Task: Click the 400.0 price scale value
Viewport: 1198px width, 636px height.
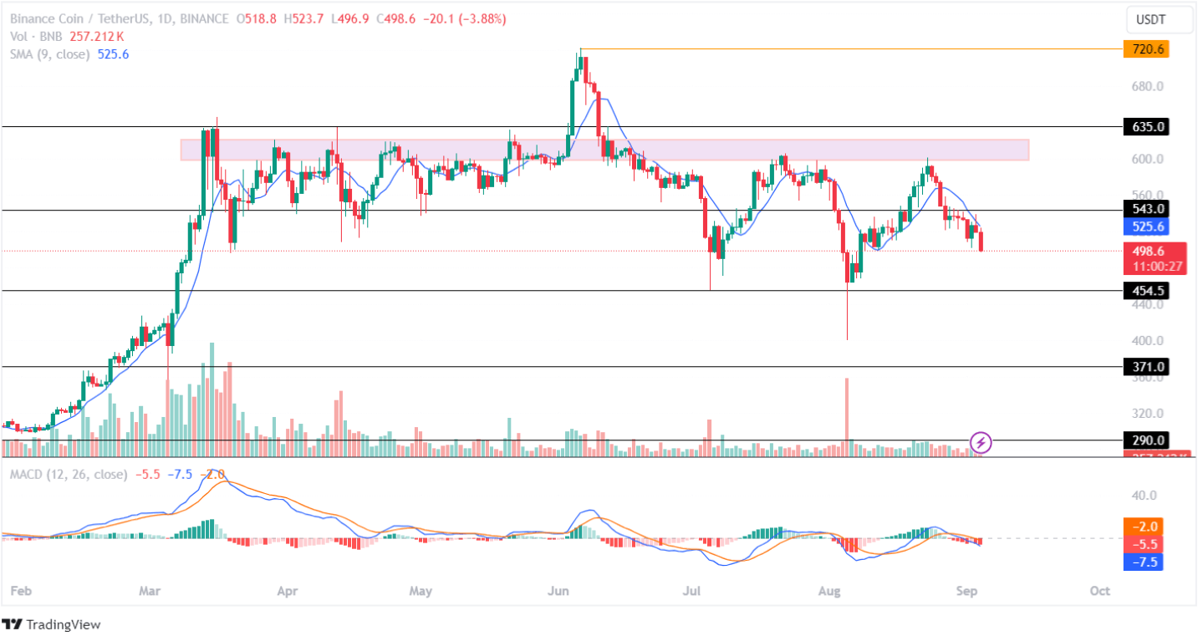Action: 1148,341
